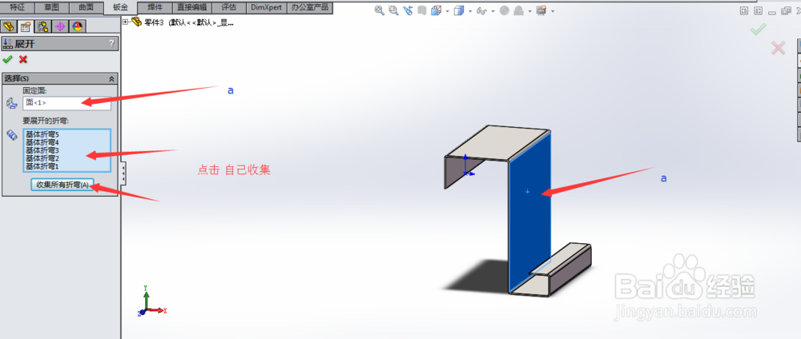Image resolution: width=801 pixels, height=339 pixels.
Task: Open the 特征 ribbon tab
Action: 18,8
